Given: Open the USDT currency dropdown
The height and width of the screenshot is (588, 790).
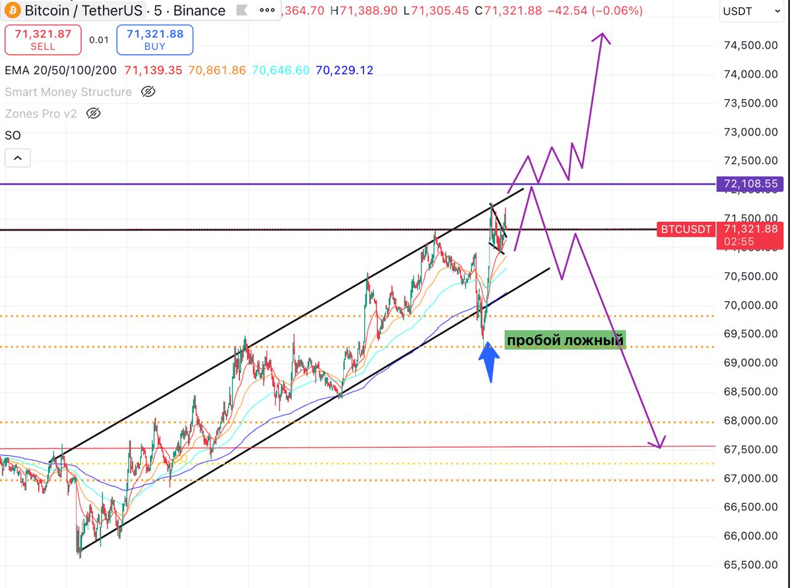Looking at the screenshot, I should [x=750, y=11].
